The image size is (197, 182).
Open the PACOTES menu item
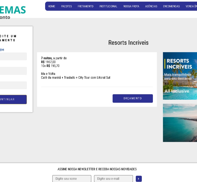[x=66, y=6]
